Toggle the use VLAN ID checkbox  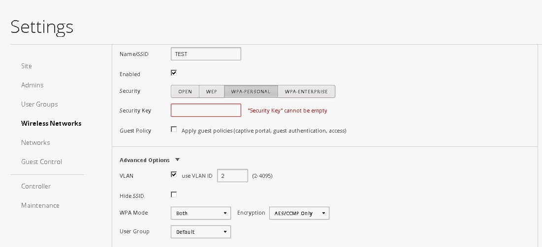pos(174,174)
